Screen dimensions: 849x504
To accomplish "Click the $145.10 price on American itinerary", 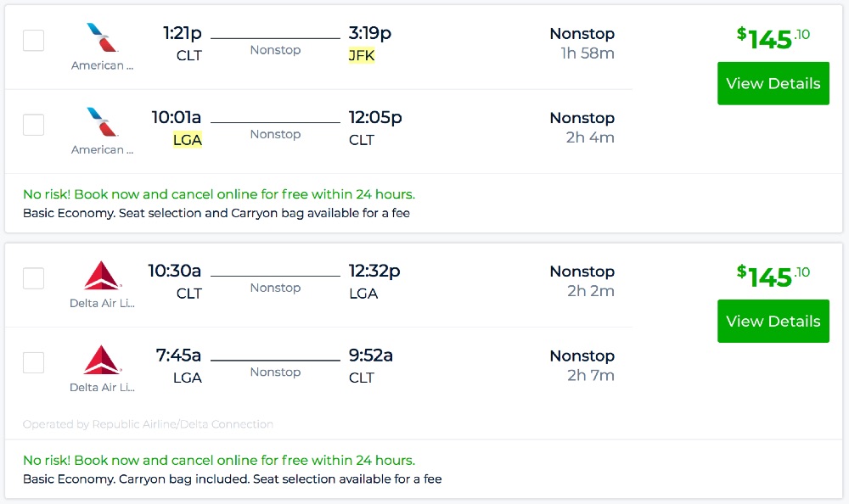I will point(773,38).
